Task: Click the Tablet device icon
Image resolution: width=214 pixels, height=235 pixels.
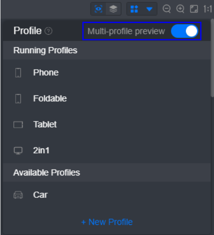Action: pyautogui.click(x=18, y=125)
